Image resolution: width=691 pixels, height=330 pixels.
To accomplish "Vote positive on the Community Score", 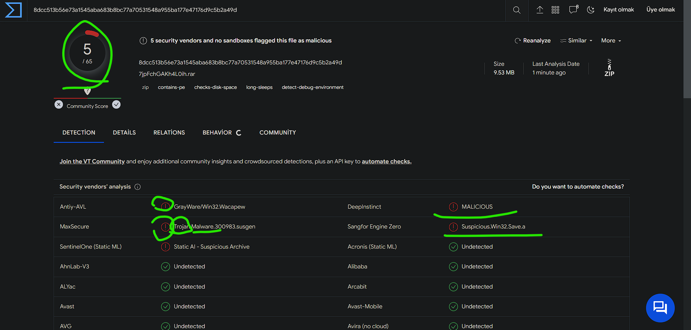I will coord(116,105).
